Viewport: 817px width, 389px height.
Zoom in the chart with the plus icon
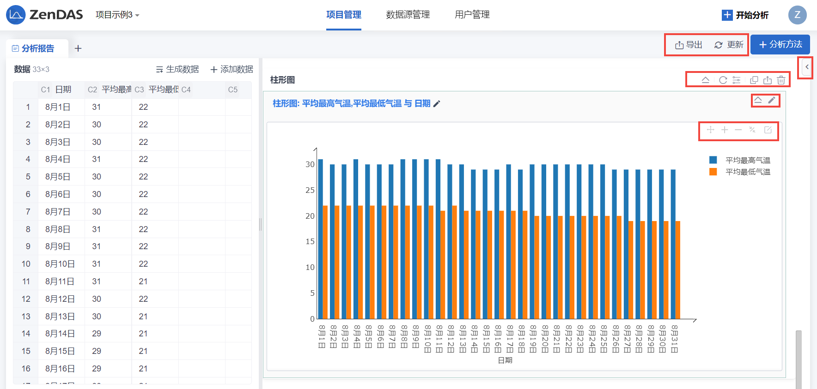725,130
